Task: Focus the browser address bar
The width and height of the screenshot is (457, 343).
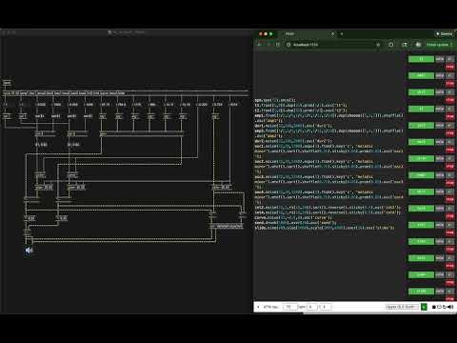Action: click(x=333, y=45)
